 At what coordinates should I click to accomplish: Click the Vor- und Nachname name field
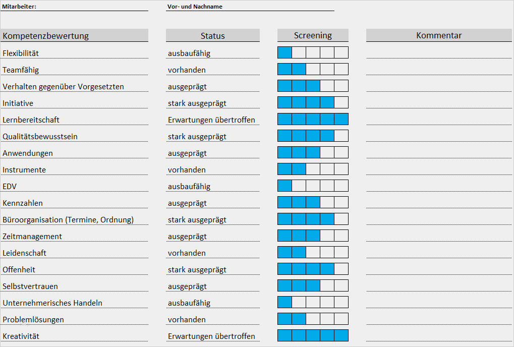[x=250, y=7]
